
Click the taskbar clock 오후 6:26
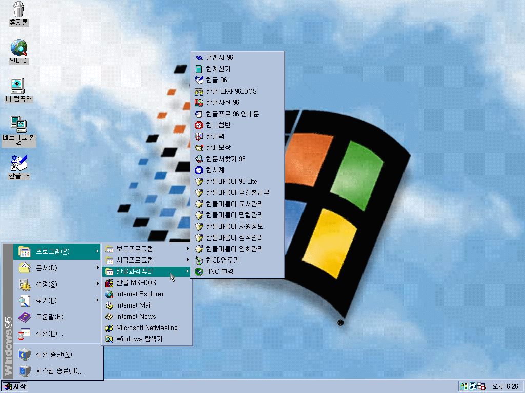click(505, 387)
